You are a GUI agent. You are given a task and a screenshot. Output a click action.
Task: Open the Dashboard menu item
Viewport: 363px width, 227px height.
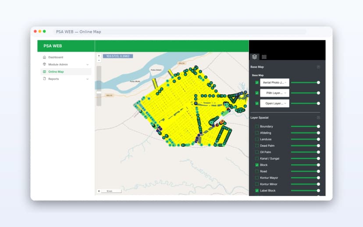[x=66, y=57]
